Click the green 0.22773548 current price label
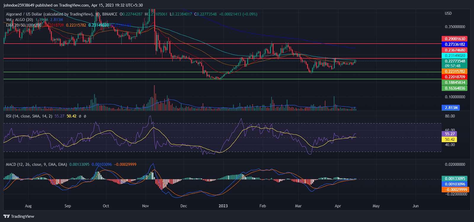474x222 pixels. (x=455, y=61)
